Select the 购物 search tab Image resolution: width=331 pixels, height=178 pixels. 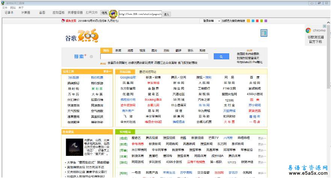203,51
